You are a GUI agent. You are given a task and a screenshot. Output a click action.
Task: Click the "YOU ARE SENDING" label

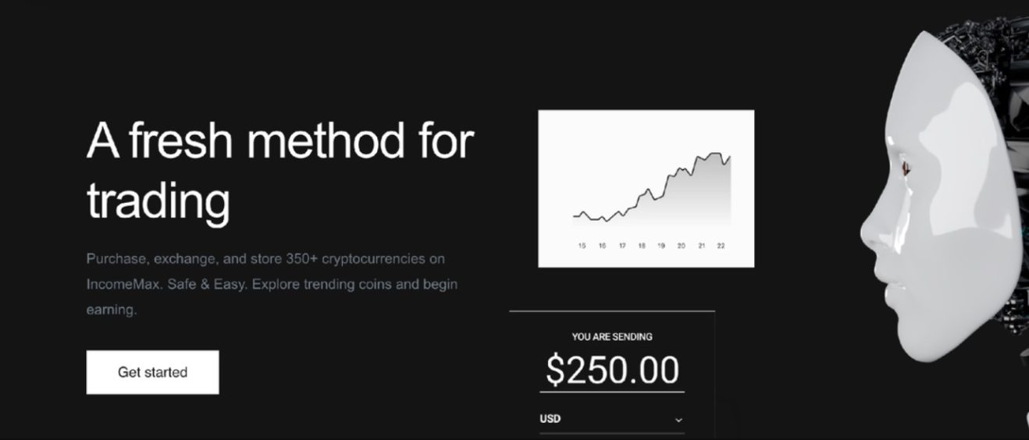[612, 337]
